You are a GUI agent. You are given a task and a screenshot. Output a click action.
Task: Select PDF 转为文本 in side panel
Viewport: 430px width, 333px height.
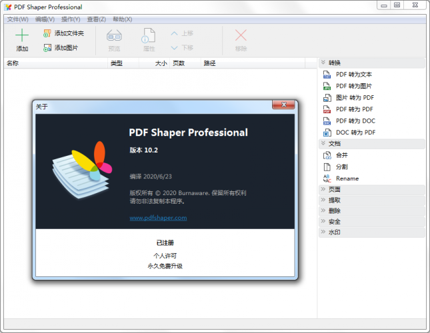pos(354,75)
